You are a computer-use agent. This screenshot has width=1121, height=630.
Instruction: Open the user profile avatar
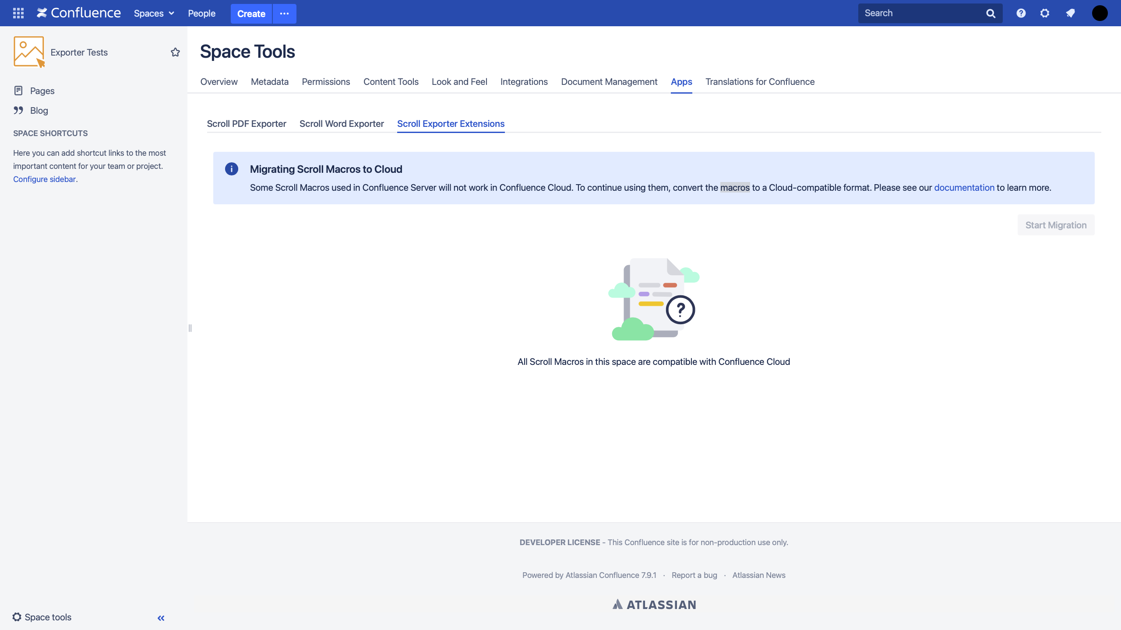click(x=1100, y=13)
